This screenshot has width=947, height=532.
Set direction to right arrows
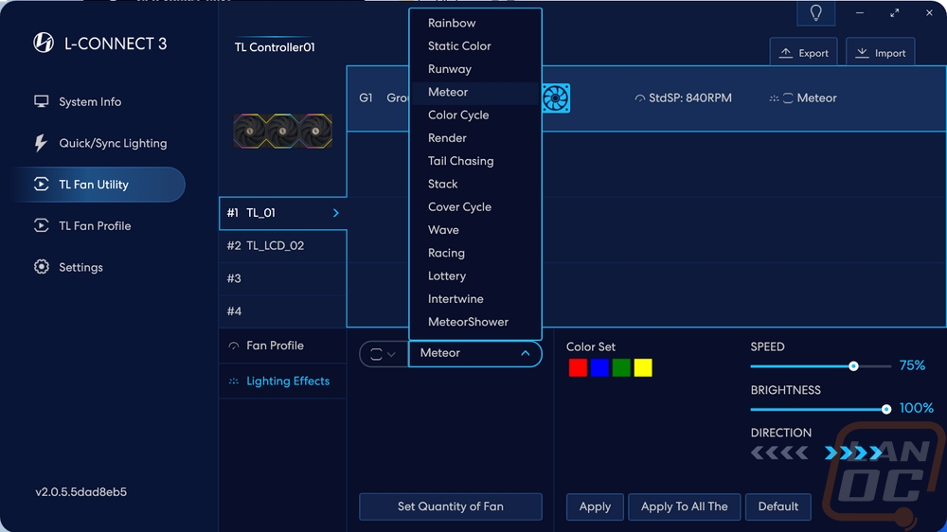pyautogui.click(x=853, y=452)
